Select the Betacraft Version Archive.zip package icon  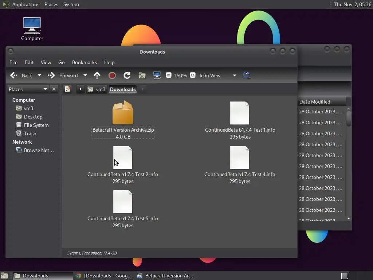123,112
